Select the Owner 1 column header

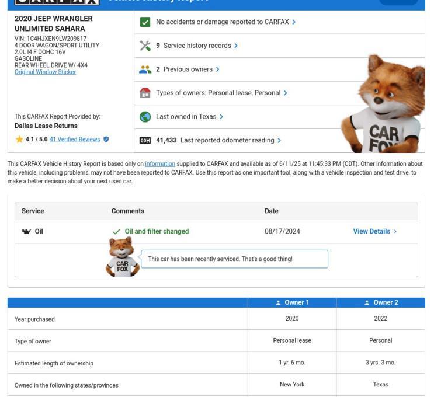point(292,302)
